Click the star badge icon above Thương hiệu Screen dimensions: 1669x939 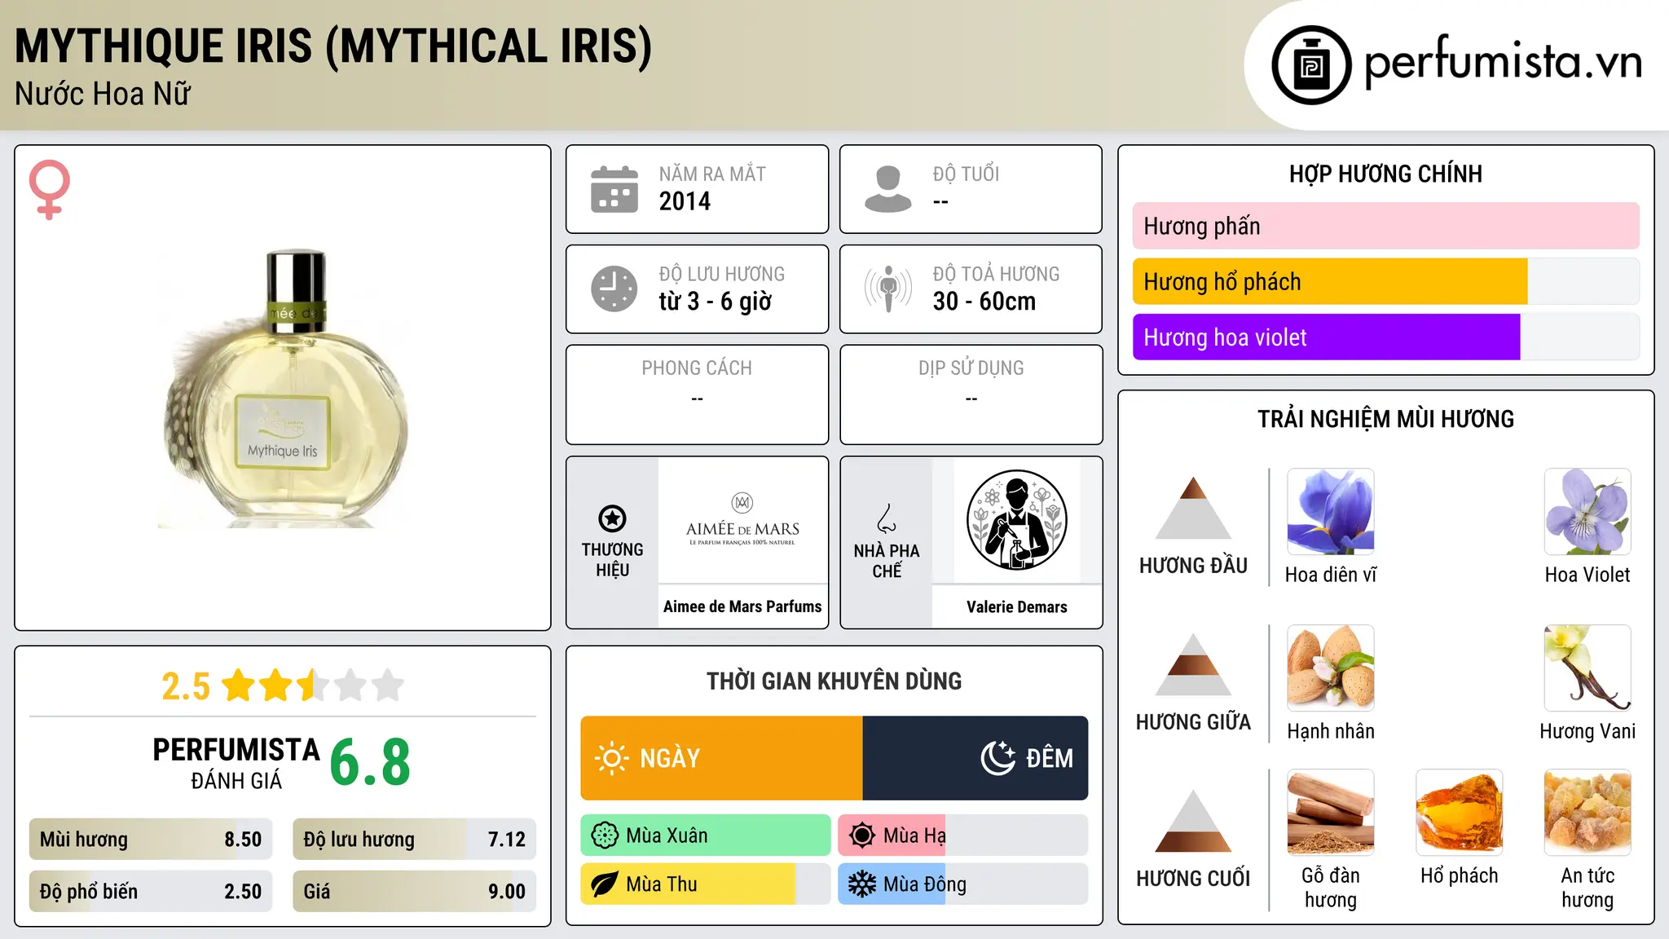pos(612,518)
